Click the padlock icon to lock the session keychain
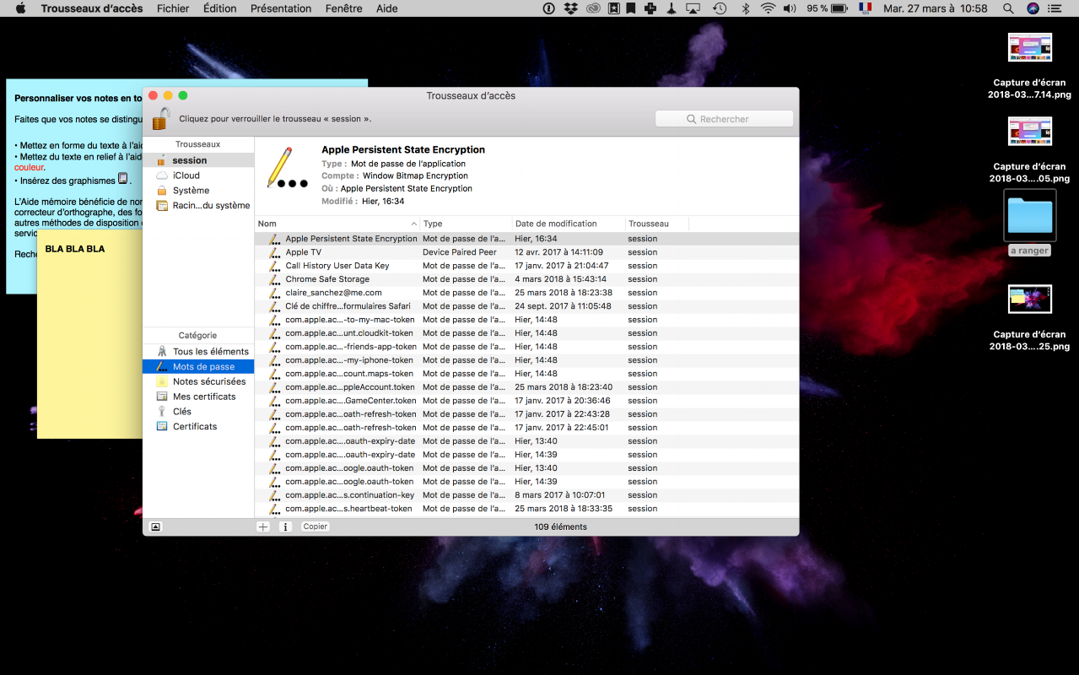 pos(161,118)
